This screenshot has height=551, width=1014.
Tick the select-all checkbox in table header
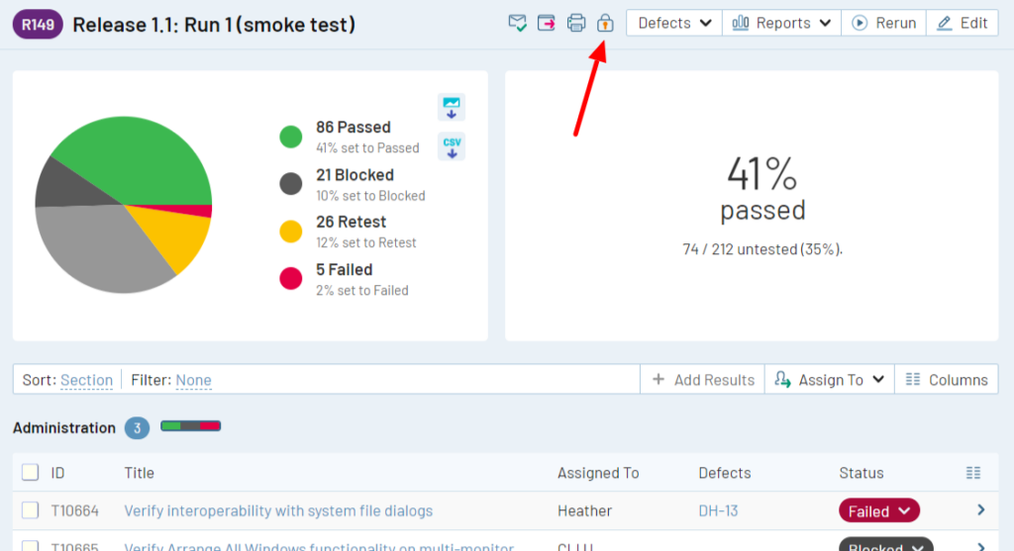click(31, 473)
